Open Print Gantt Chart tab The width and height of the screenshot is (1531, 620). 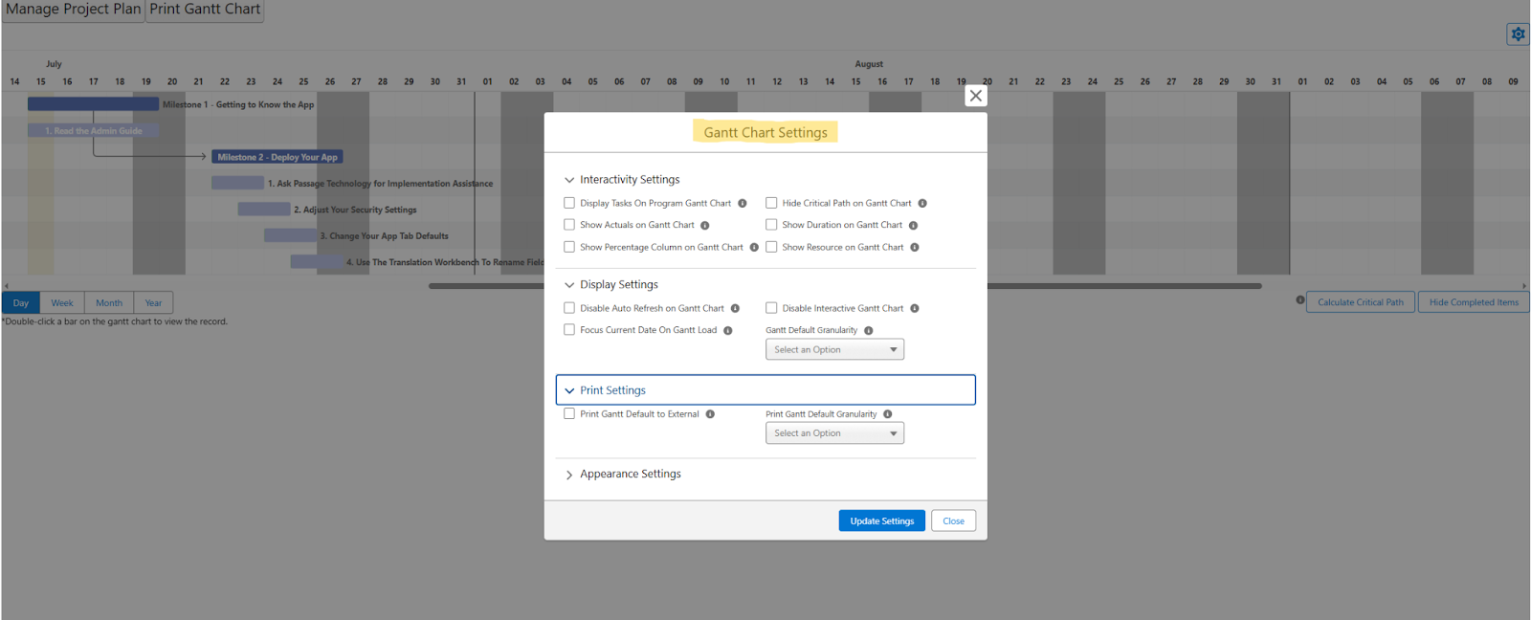point(205,10)
